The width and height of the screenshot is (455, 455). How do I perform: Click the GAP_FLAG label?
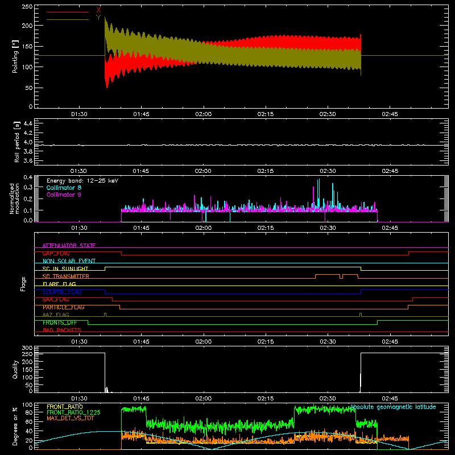pyautogui.click(x=56, y=253)
